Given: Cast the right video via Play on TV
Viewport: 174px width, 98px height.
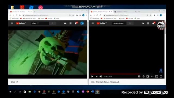Looking at the screenshot, I should coord(157,76).
